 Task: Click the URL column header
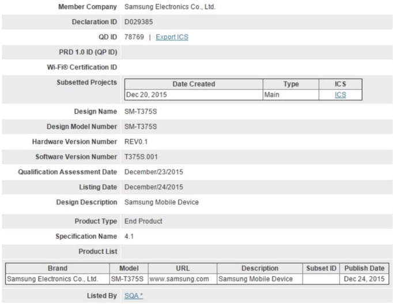click(x=183, y=268)
